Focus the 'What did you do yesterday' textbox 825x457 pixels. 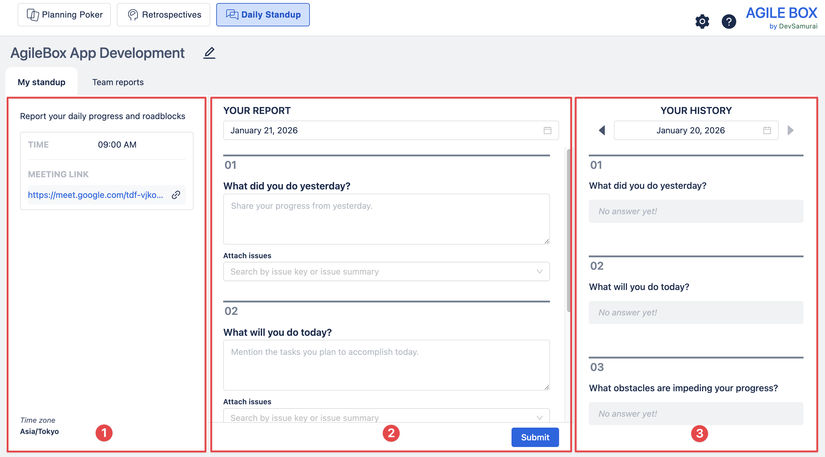386,219
